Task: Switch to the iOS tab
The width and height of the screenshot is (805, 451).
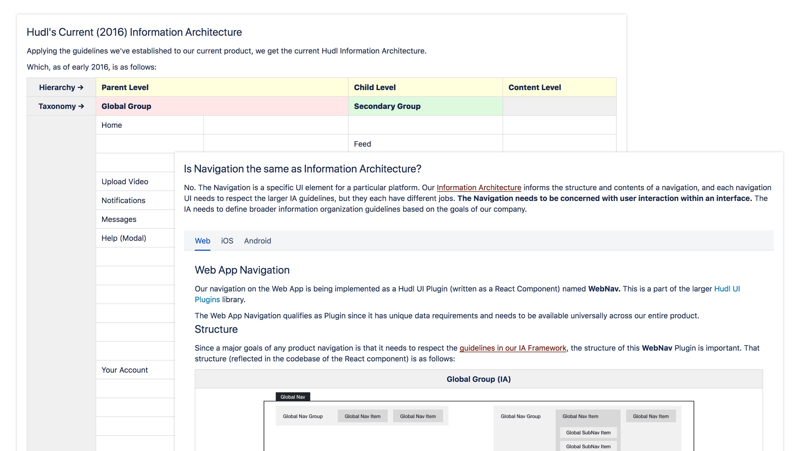Action: tap(227, 241)
